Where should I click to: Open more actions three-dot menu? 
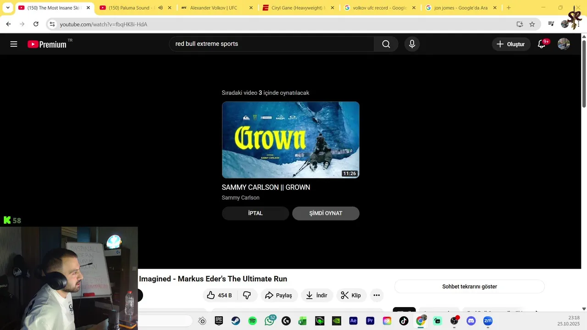click(x=377, y=295)
